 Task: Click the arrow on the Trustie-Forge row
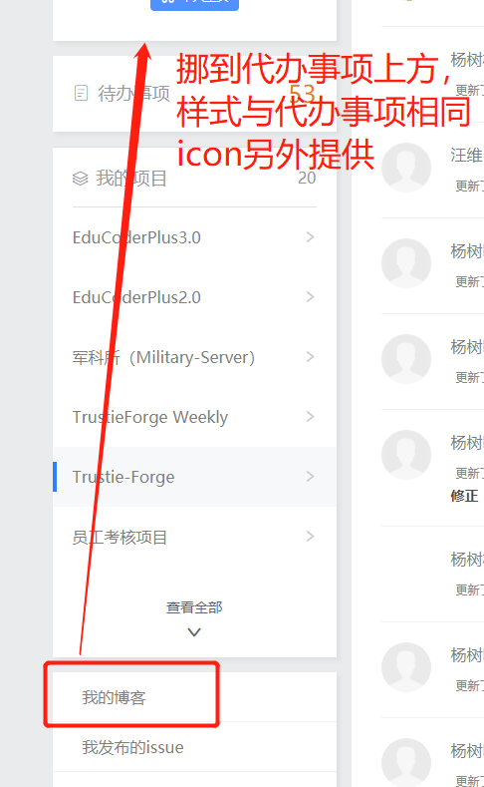pyautogui.click(x=310, y=477)
